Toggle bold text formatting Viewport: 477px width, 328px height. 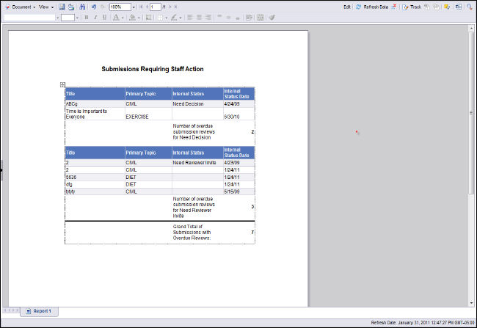coord(86,17)
